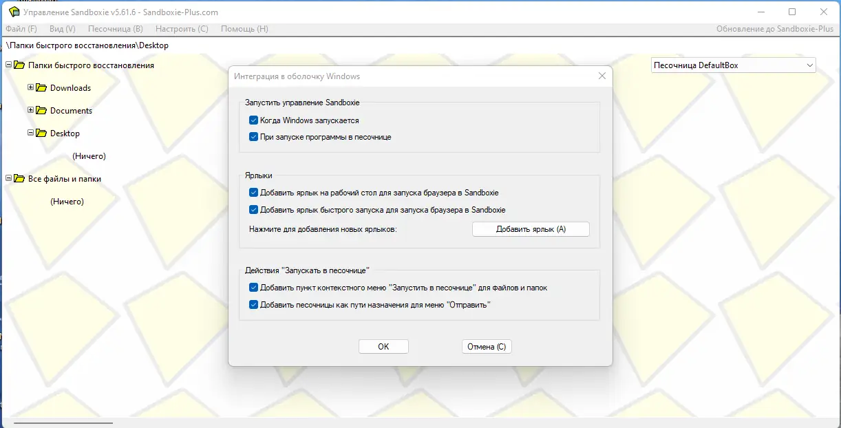Image resolution: width=841 pixels, height=428 pixels.
Task: Minimize the Sandboxie control window
Action: pos(761,12)
